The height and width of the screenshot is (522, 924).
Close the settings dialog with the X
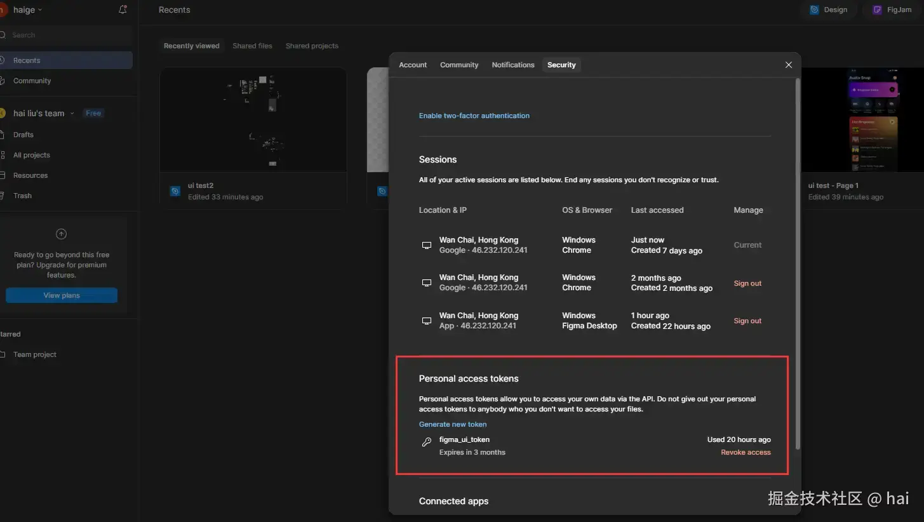pos(789,65)
